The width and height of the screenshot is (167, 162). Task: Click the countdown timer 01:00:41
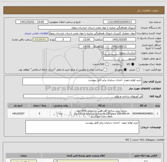click(41, 40)
